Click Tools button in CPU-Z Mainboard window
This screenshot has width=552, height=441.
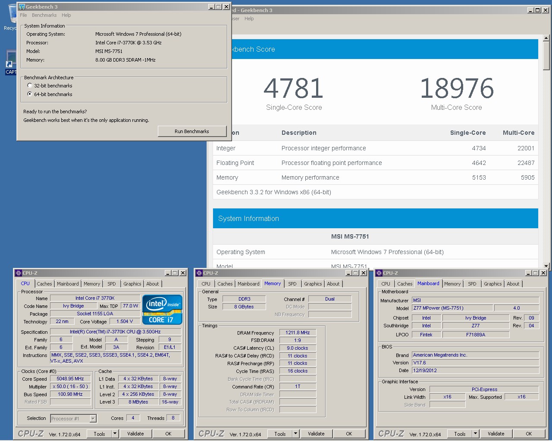click(460, 434)
